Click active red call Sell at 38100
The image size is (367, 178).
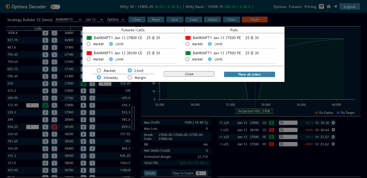click(54, 127)
